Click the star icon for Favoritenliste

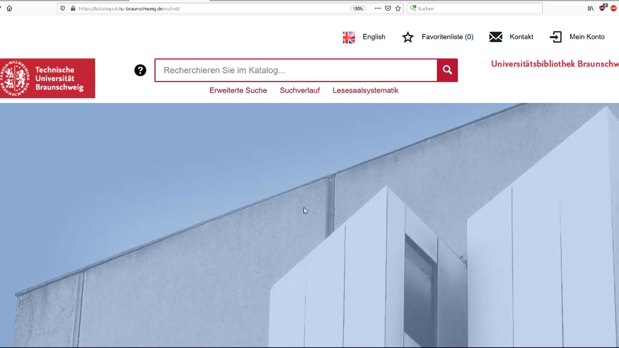[x=408, y=37]
